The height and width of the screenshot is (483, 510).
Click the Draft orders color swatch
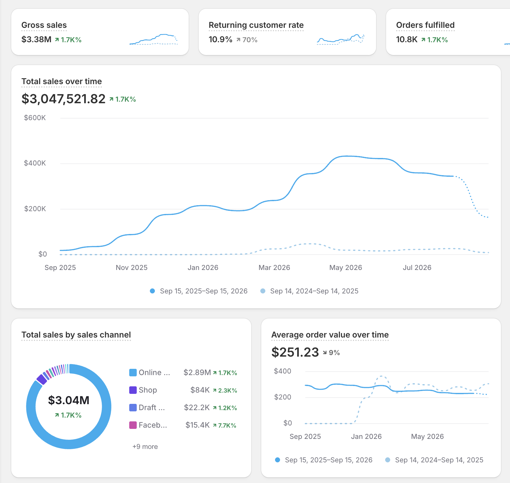tap(133, 408)
